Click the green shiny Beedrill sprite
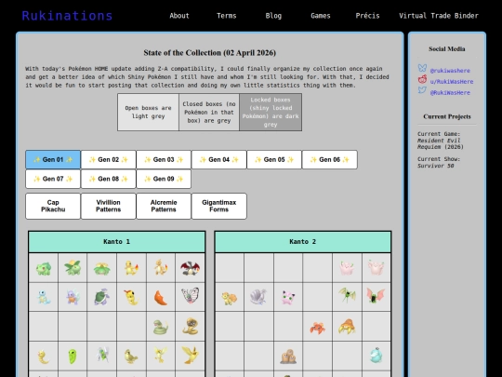Image resolution: width=502 pixels, height=377 pixels. pos(102,356)
